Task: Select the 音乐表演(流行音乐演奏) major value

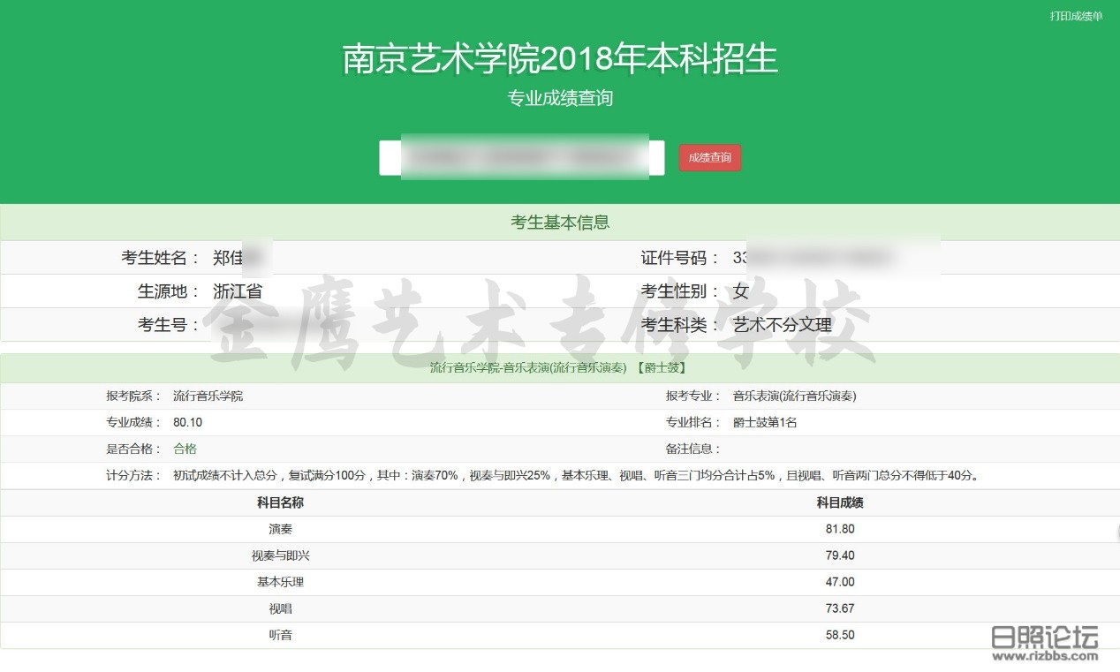Action: coord(794,396)
